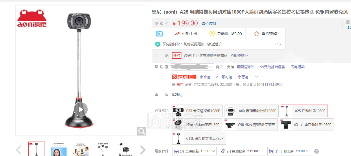Image resolution: width=351 pixels, height=156 pixels.
Task: Select the 狼魔 仿水晶底座480P option
Action: click(x=197, y=125)
